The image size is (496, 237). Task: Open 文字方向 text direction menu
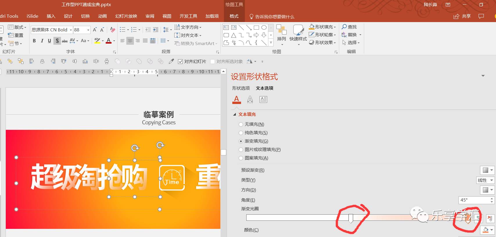point(188,27)
